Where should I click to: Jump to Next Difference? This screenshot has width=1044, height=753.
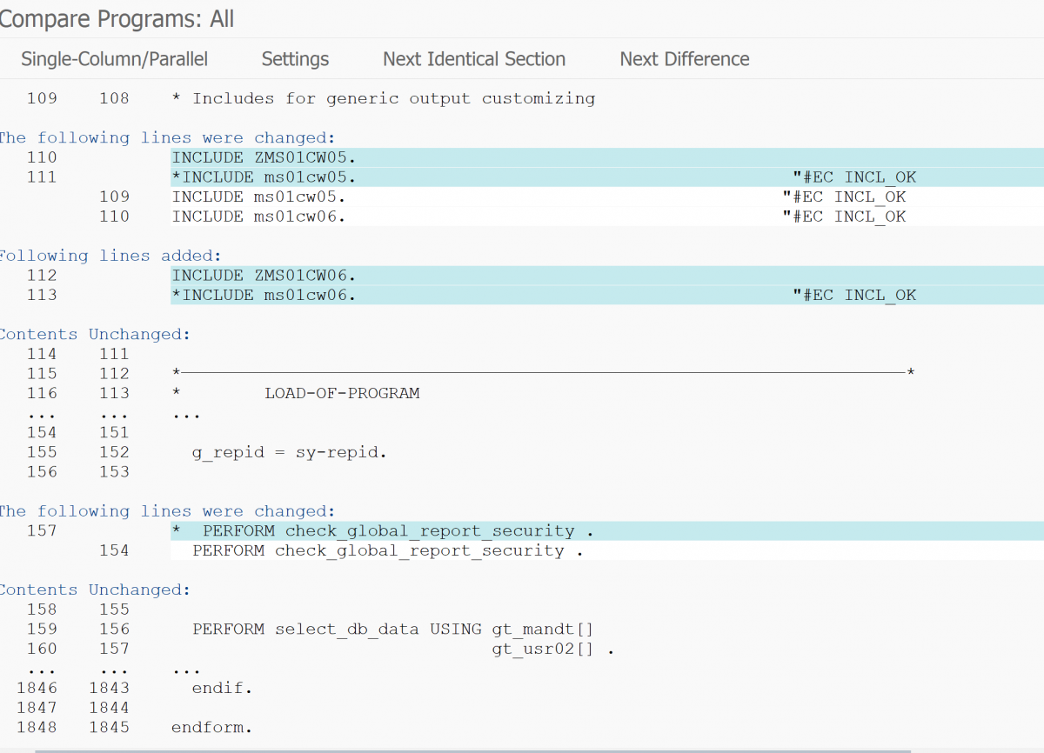click(684, 59)
